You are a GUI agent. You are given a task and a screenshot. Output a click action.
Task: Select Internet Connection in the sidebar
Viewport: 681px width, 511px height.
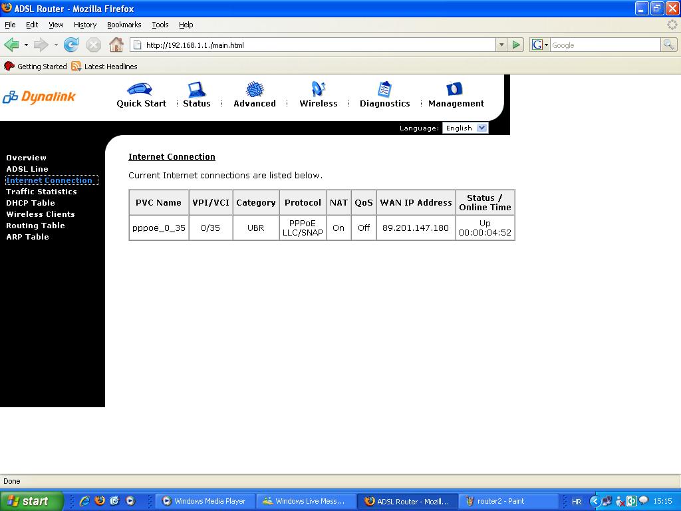click(x=49, y=180)
